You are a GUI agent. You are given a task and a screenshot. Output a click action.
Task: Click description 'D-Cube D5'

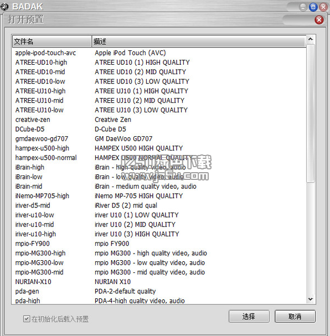click(110, 129)
